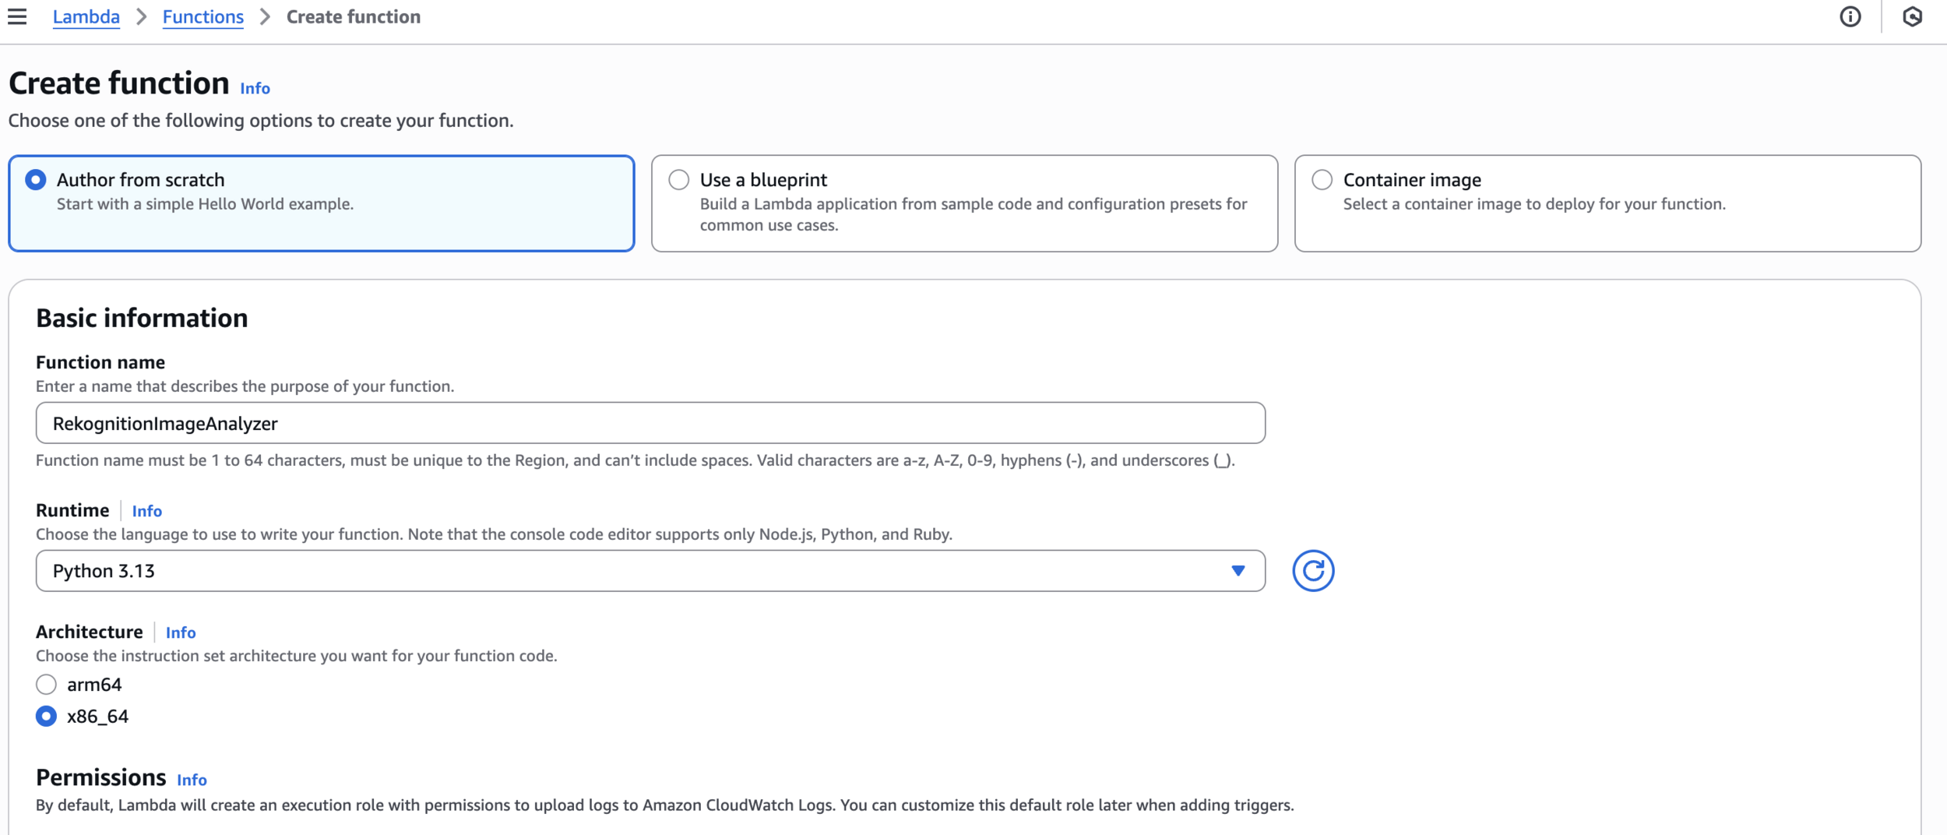Choose arm64 architecture
Screen dimensions: 1947x835
coord(46,685)
